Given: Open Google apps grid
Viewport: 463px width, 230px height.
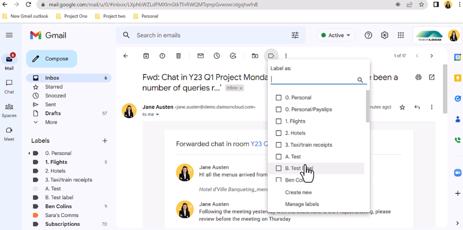Looking at the screenshot, I should [401, 35].
